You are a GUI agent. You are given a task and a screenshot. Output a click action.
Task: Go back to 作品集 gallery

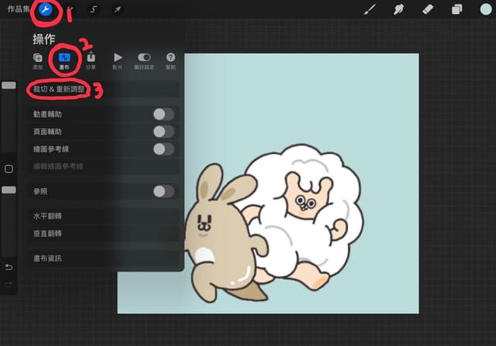point(17,9)
